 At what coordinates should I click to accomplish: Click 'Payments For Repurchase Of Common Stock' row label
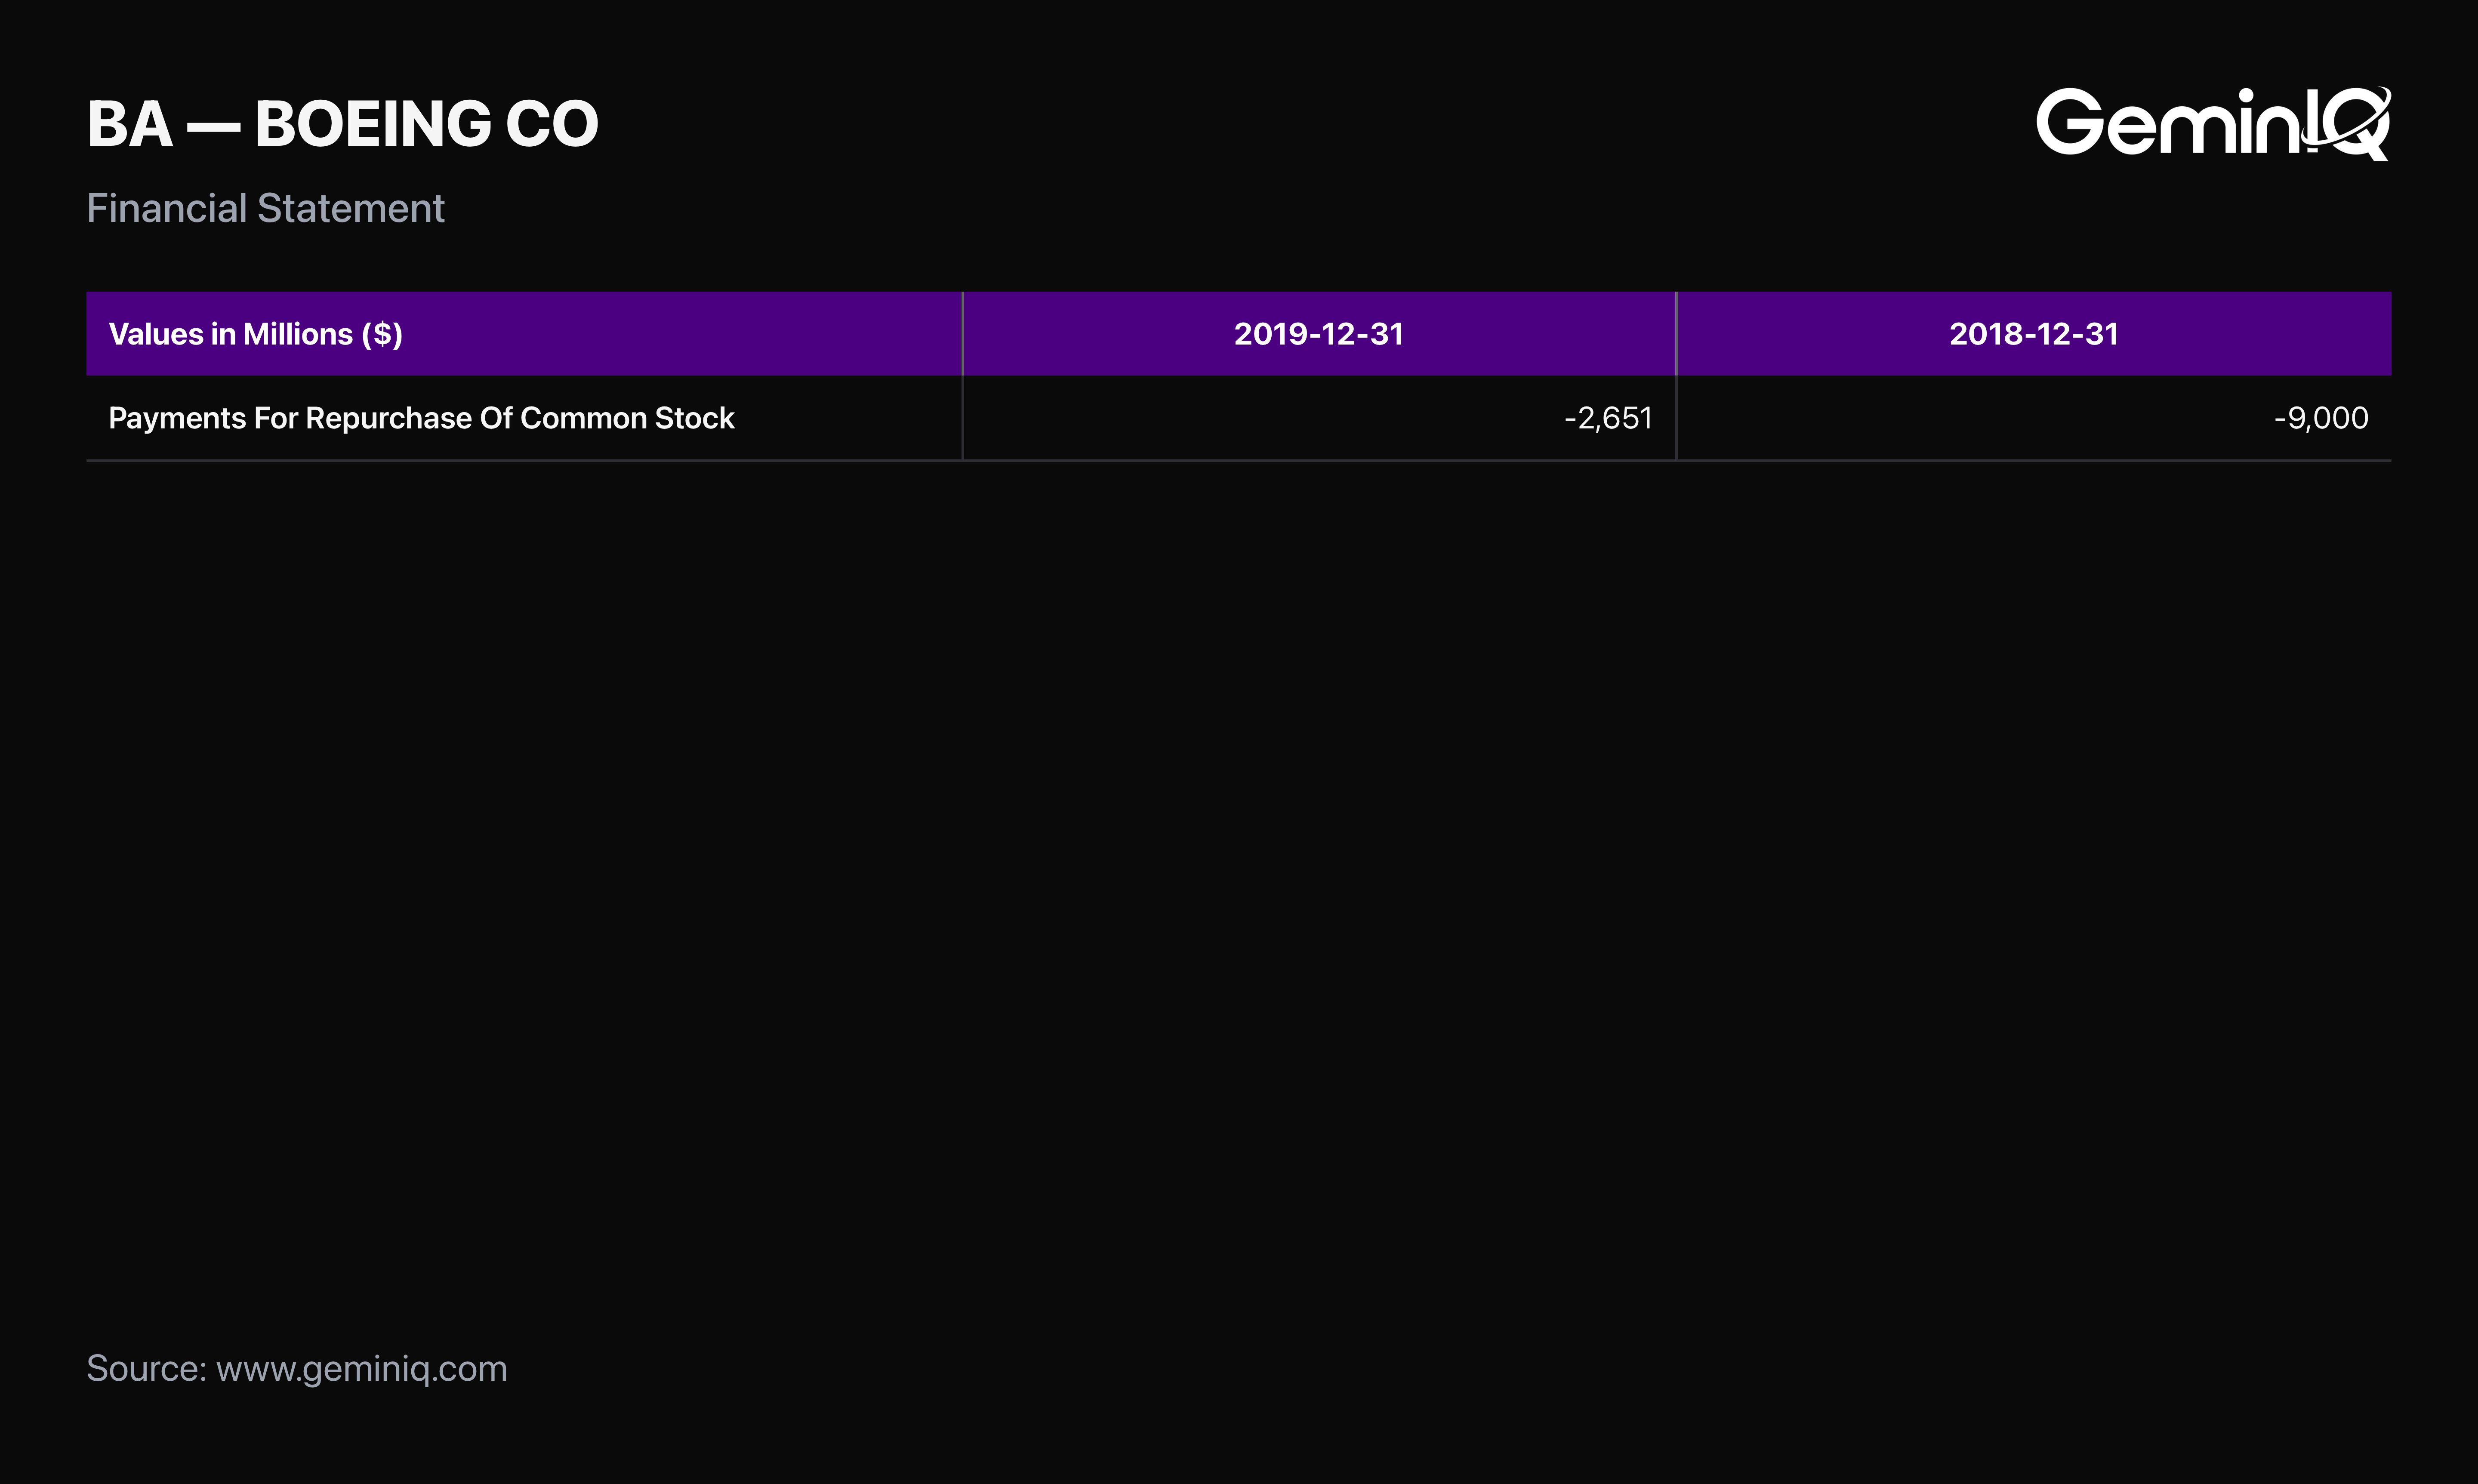tap(421, 418)
